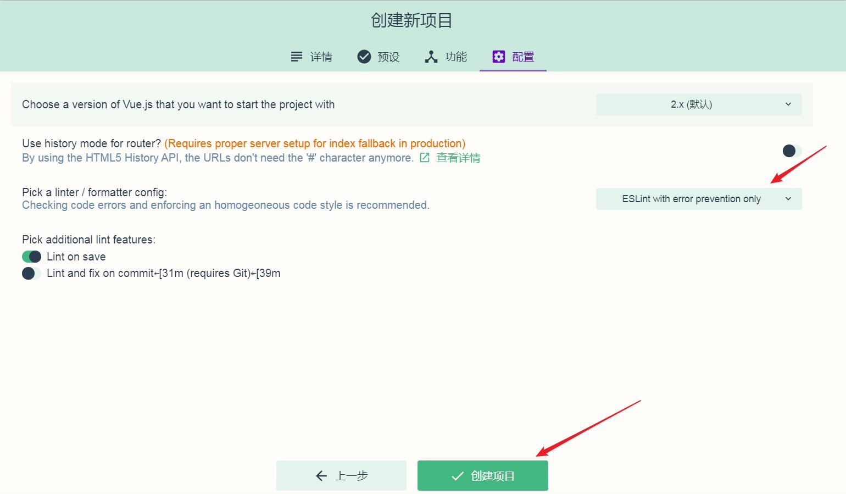Disable the Lint on save switch
Image resolution: width=846 pixels, height=494 pixels.
pos(31,257)
